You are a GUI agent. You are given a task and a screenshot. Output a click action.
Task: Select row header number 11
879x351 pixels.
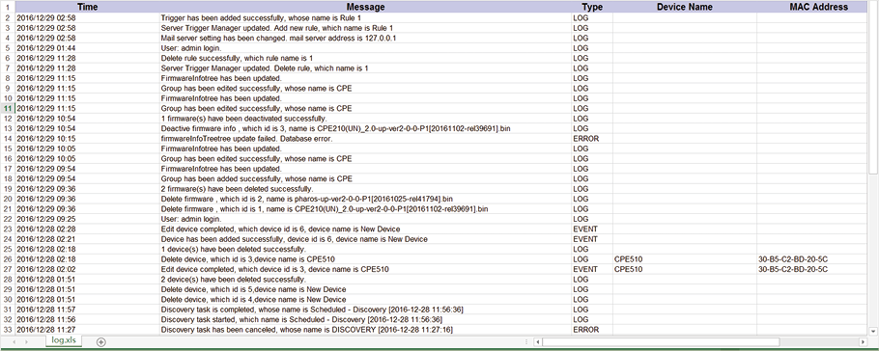pyautogui.click(x=8, y=109)
